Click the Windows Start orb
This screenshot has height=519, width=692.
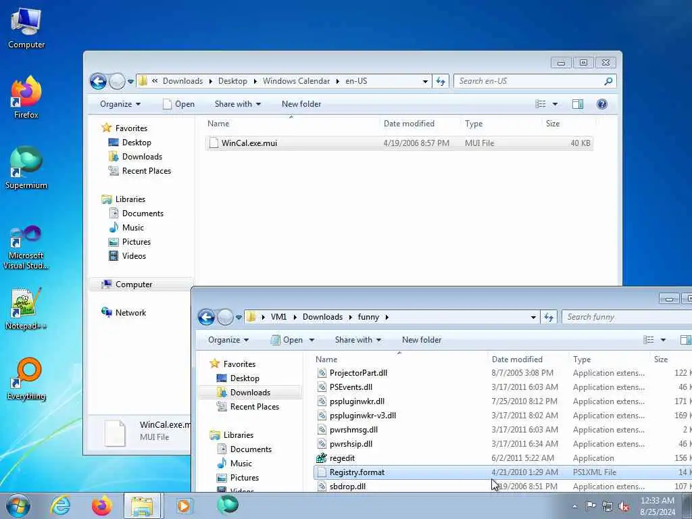(18, 505)
